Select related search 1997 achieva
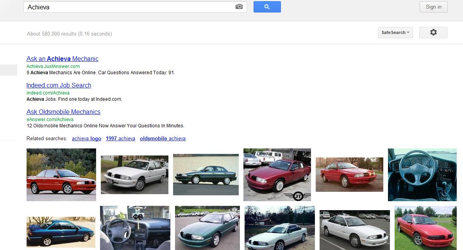Viewport: 463px width, 250px height. tap(120, 138)
